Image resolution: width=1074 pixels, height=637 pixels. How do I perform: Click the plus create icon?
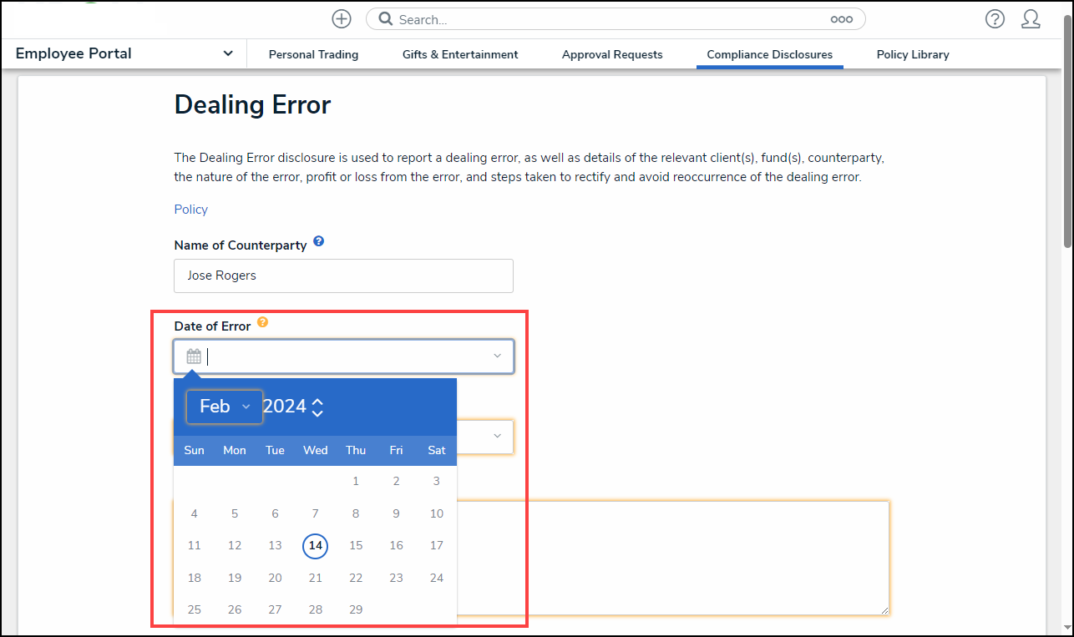342,19
